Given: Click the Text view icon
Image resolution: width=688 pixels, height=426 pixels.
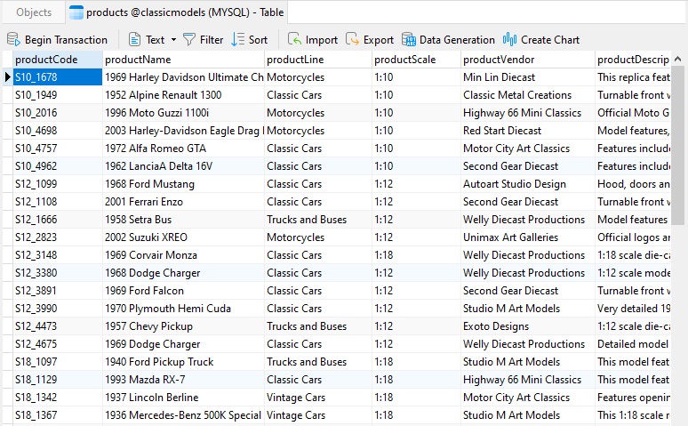Looking at the screenshot, I should pos(134,39).
